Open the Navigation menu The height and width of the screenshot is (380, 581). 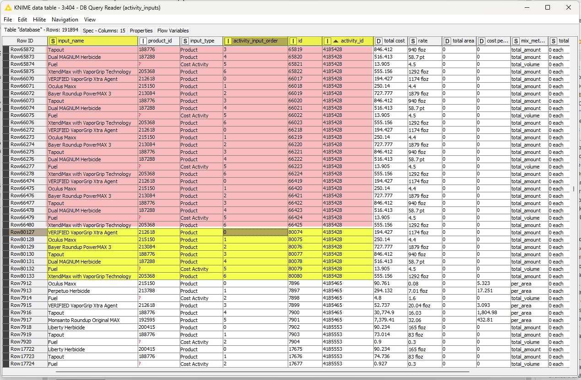point(65,20)
